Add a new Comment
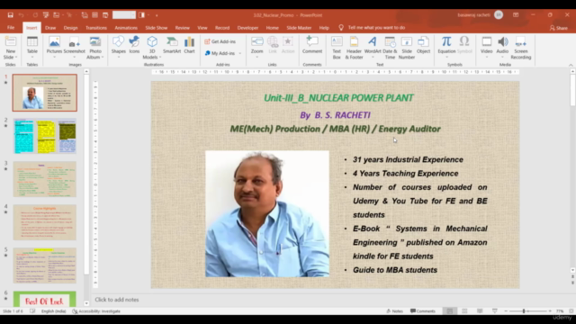Viewport: 576px width, 324px height. [312, 45]
